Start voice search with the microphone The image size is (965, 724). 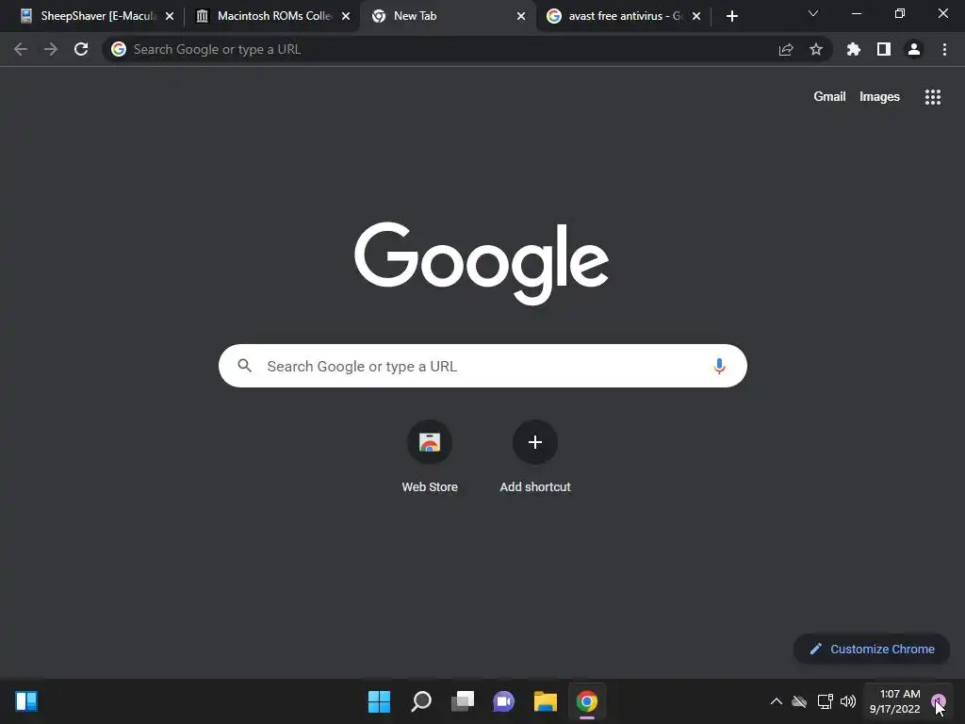[x=719, y=367]
